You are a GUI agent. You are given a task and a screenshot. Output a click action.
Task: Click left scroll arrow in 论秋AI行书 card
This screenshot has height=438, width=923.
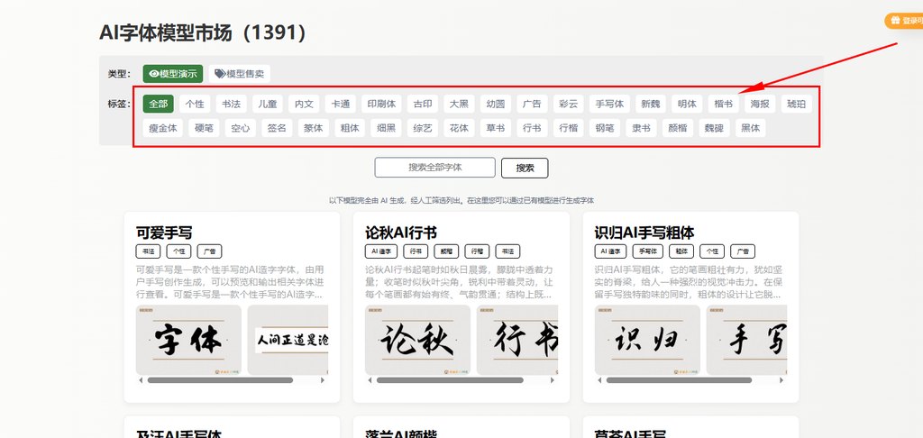click(370, 380)
